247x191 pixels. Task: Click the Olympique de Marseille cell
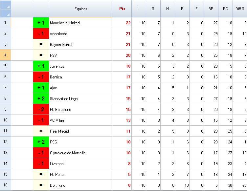click(81, 153)
